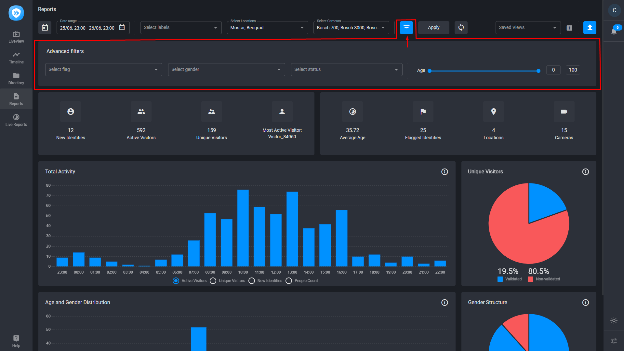Click the minimum age field showing 0
Viewport: 624px width, 351px height.
553,70
